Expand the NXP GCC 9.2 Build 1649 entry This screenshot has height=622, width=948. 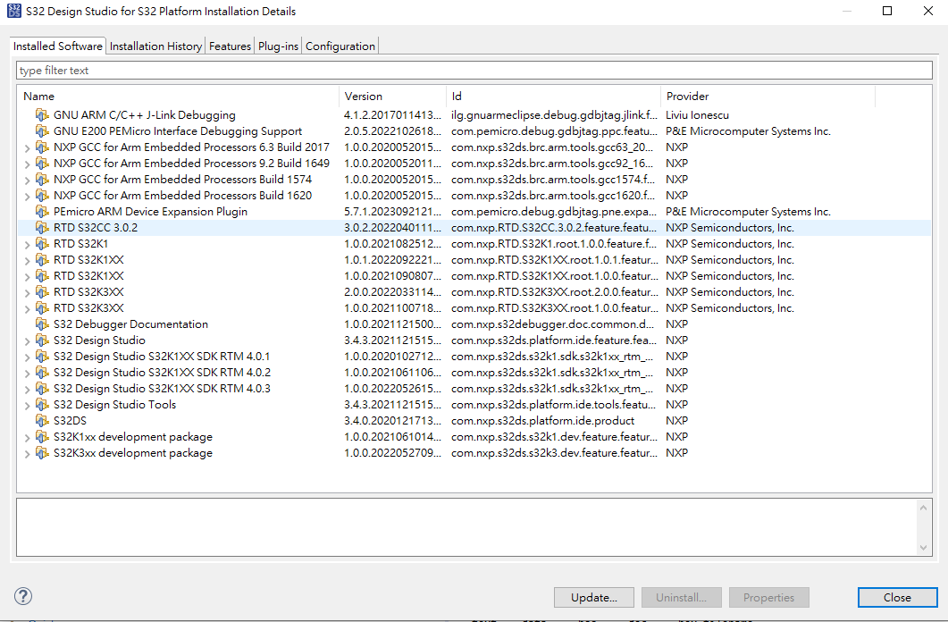[x=26, y=163]
